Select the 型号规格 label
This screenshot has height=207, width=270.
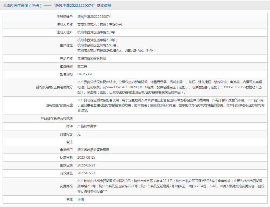(x=66, y=74)
